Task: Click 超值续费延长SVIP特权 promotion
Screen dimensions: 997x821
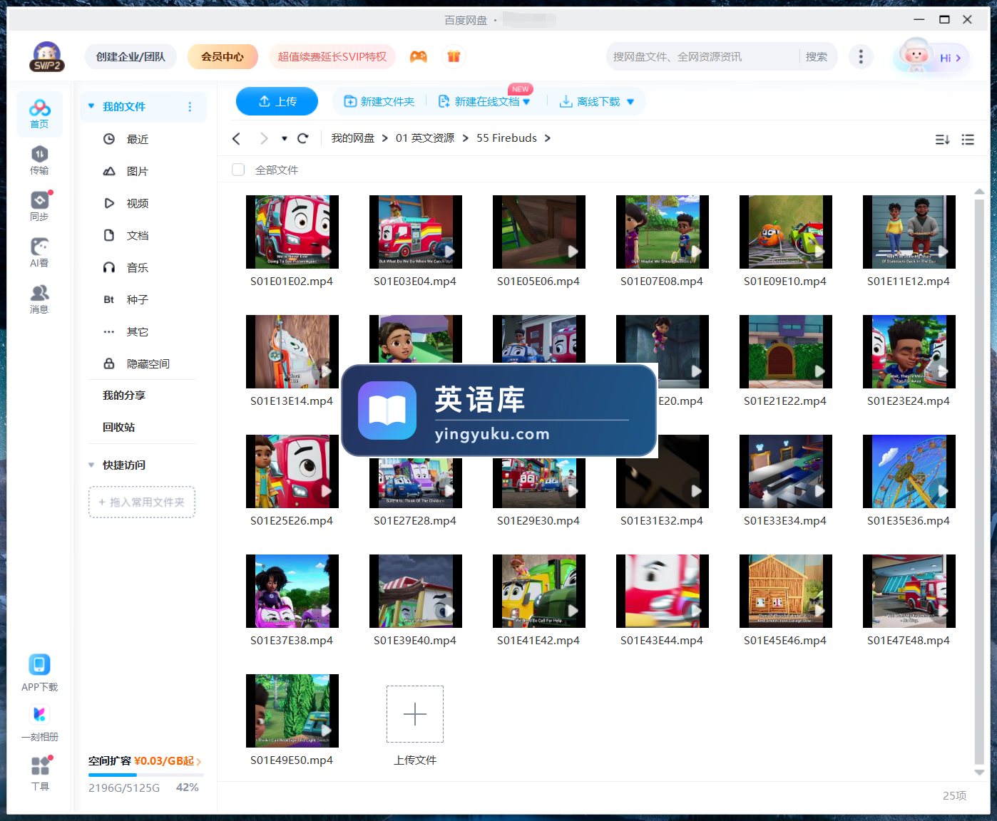Action: point(332,56)
